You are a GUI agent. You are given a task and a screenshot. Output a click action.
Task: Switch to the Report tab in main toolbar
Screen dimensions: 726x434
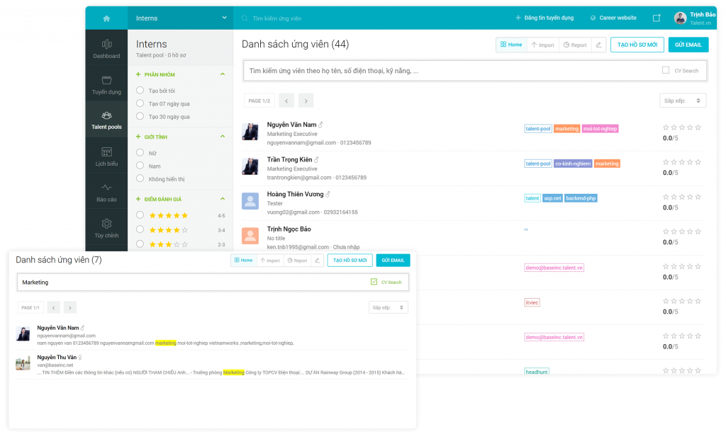click(574, 45)
